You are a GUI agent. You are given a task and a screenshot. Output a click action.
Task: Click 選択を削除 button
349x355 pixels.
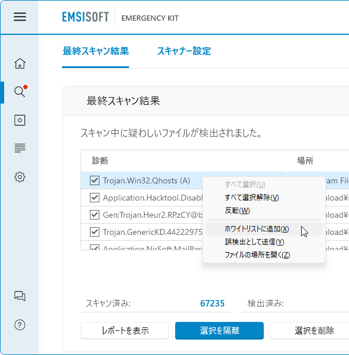pos(309,331)
